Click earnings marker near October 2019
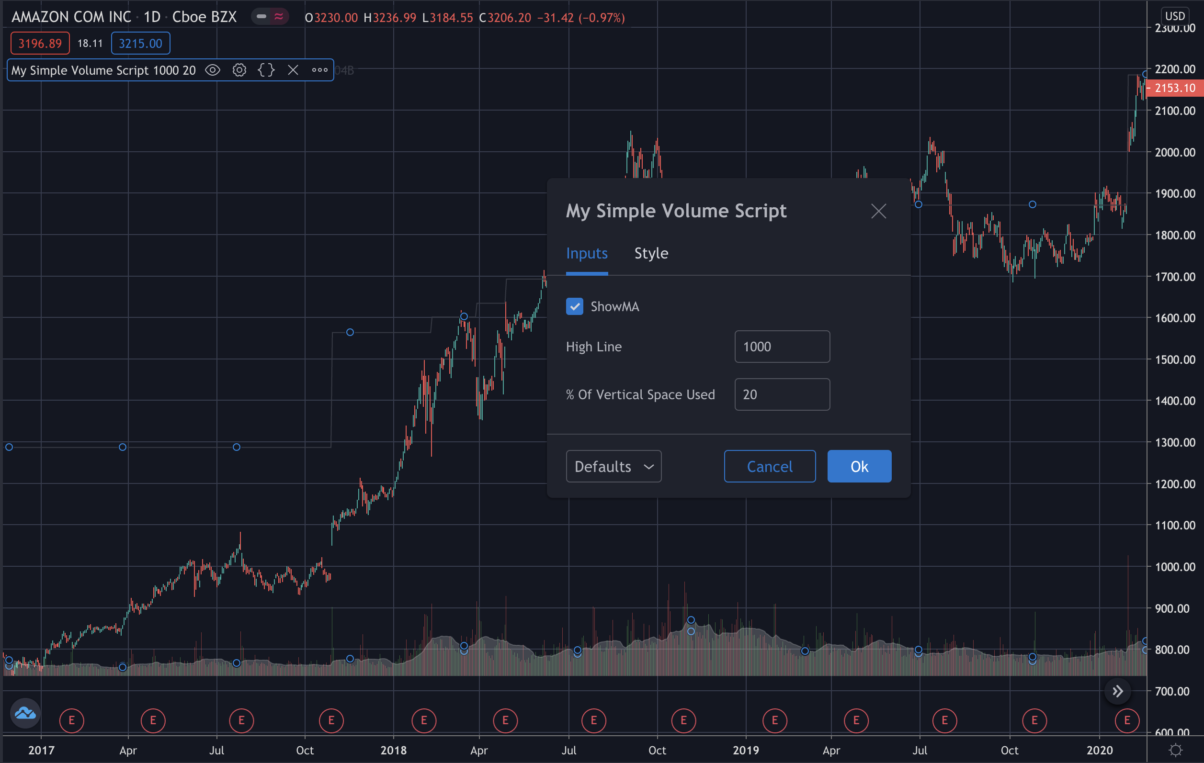 [1034, 720]
